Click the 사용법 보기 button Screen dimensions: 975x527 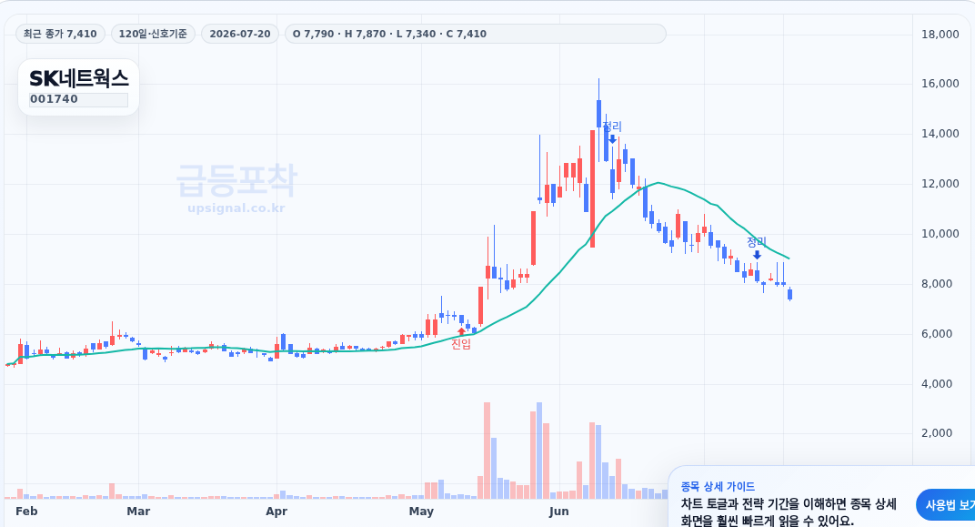click(x=945, y=505)
